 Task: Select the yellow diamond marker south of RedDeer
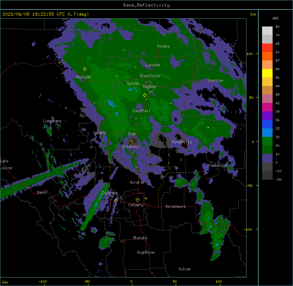tap(144, 95)
